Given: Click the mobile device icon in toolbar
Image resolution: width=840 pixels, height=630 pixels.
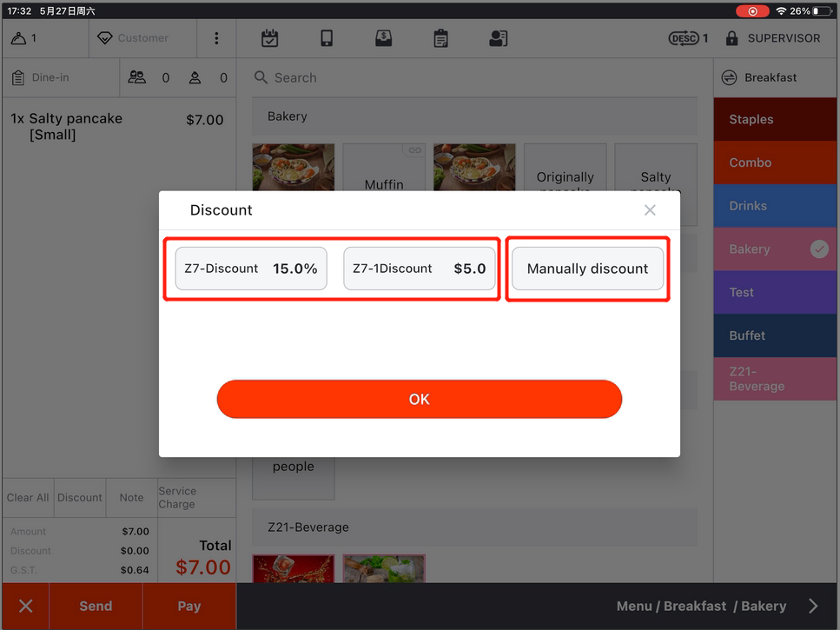Looking at the screenshot, I should point(327,38).
